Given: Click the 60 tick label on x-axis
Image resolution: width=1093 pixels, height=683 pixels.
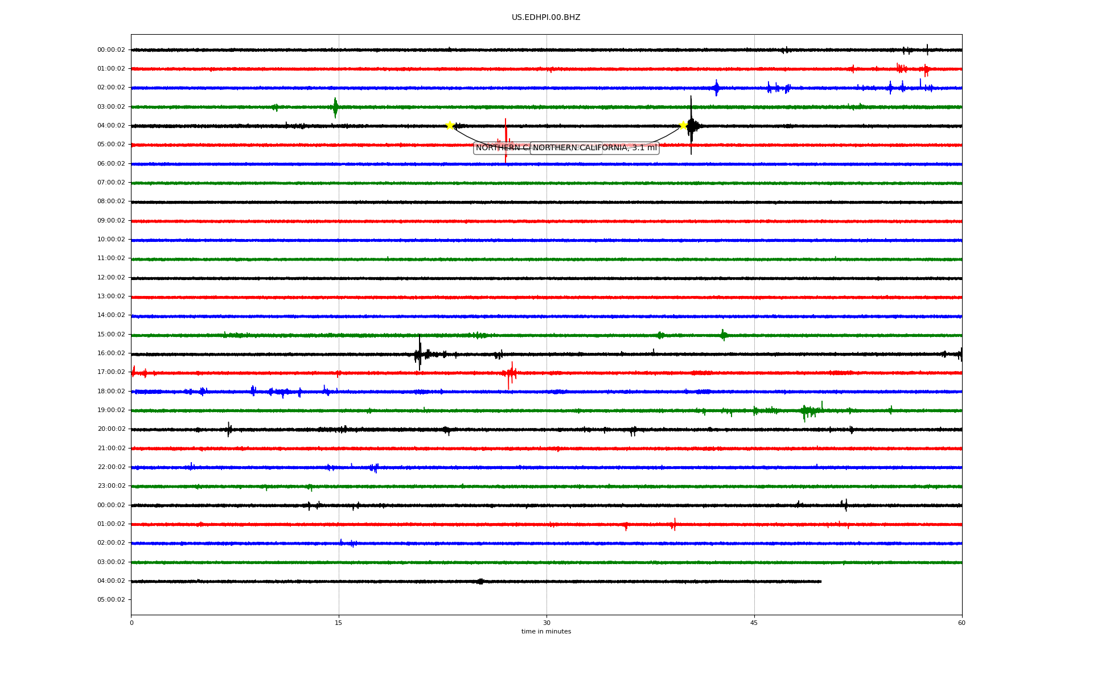Looking at the screenshot, I should [961, 623].
